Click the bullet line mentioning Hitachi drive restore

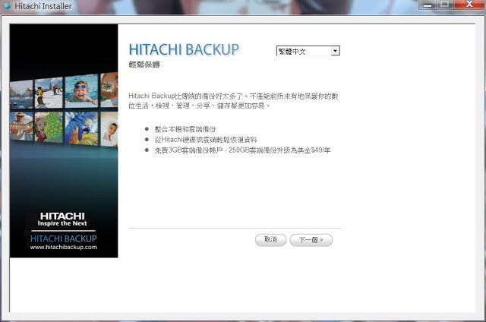[206, 140]
